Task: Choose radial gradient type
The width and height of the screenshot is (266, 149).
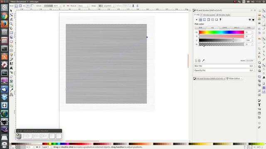Action: click(x=20, y=6)
